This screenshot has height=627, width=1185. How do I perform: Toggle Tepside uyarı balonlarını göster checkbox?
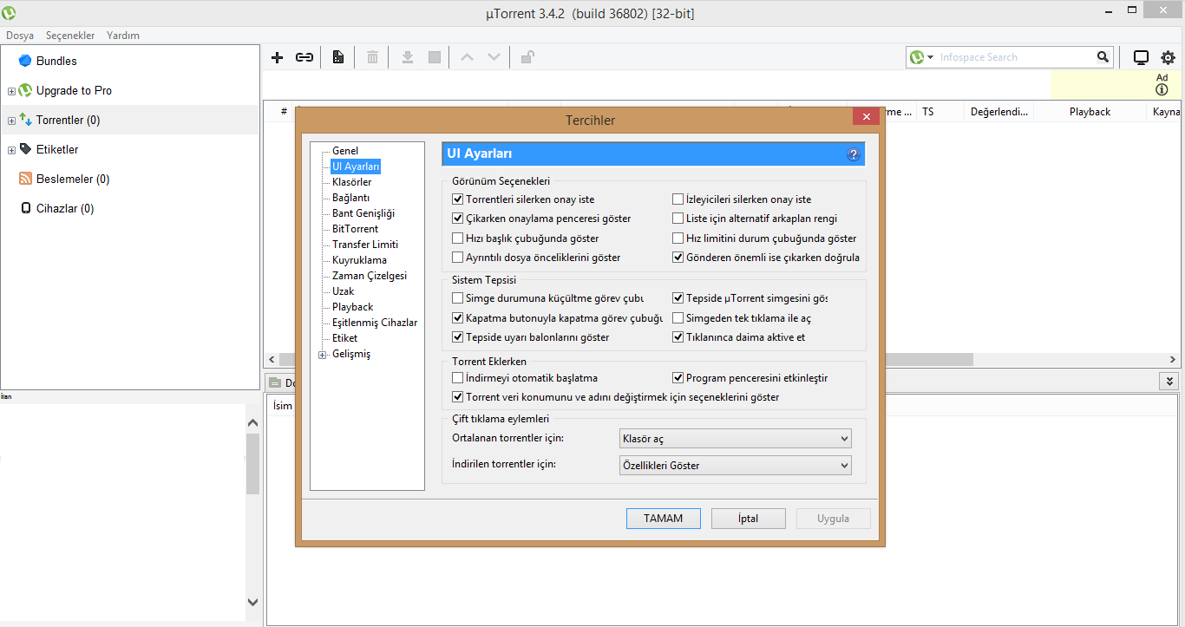coord(458,337)
